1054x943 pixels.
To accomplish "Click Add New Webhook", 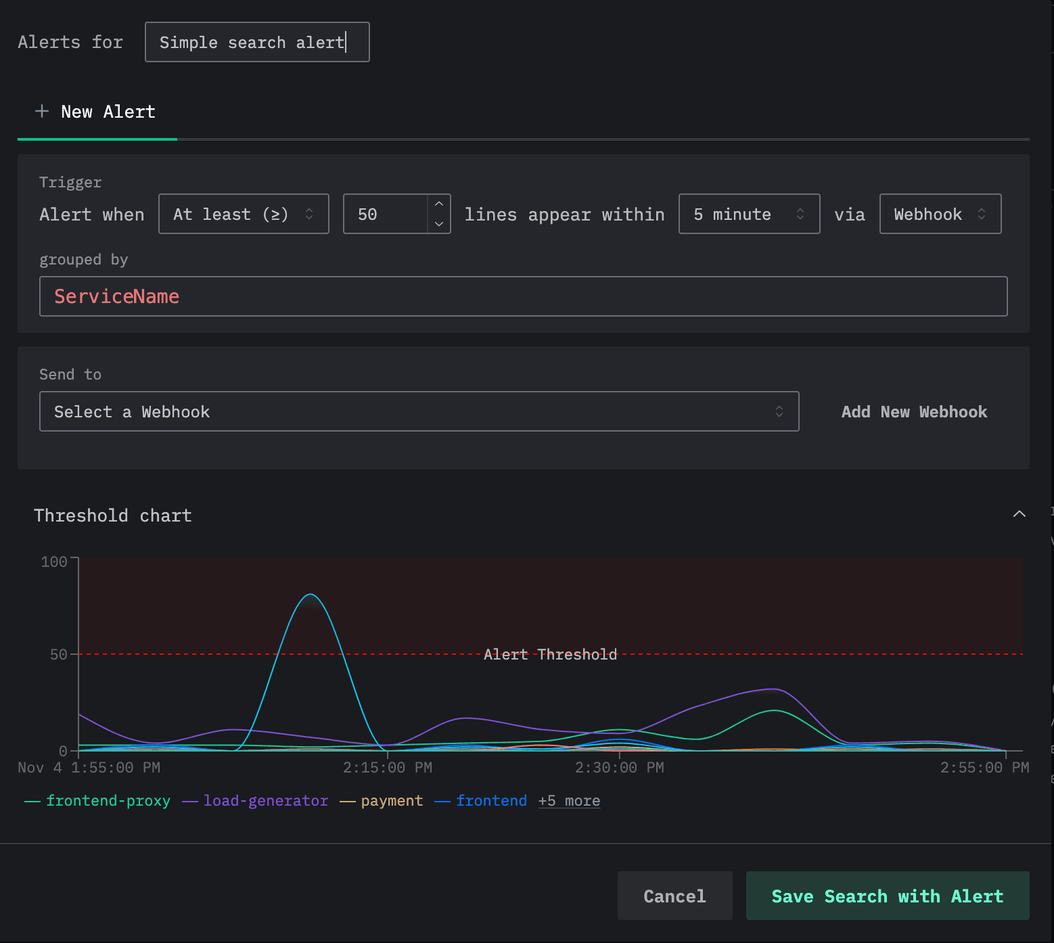I will coord(914,412).
